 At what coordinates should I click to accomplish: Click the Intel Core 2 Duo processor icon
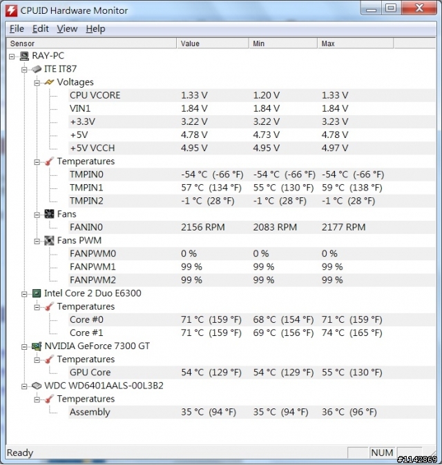[37, 294]
